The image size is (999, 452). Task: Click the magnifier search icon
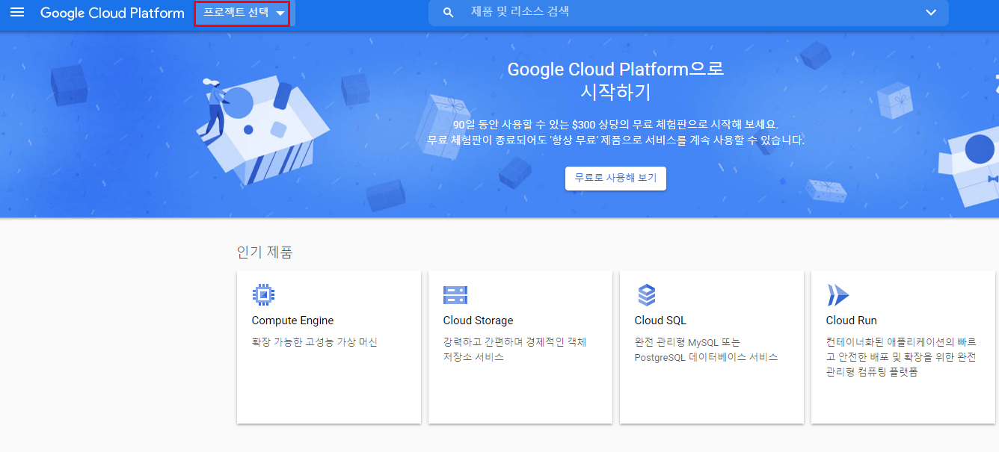pyautogui.click(x=449, y=13)
